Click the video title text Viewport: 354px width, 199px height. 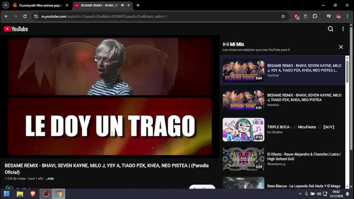(x=107, y=169)
